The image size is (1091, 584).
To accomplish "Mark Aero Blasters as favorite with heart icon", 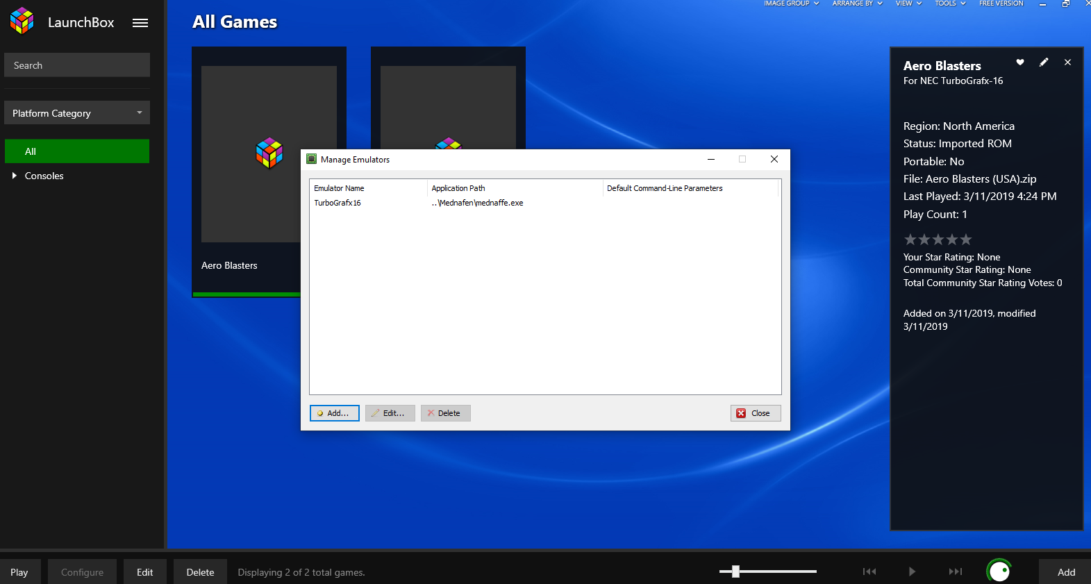I will [x=1020, y=62].
